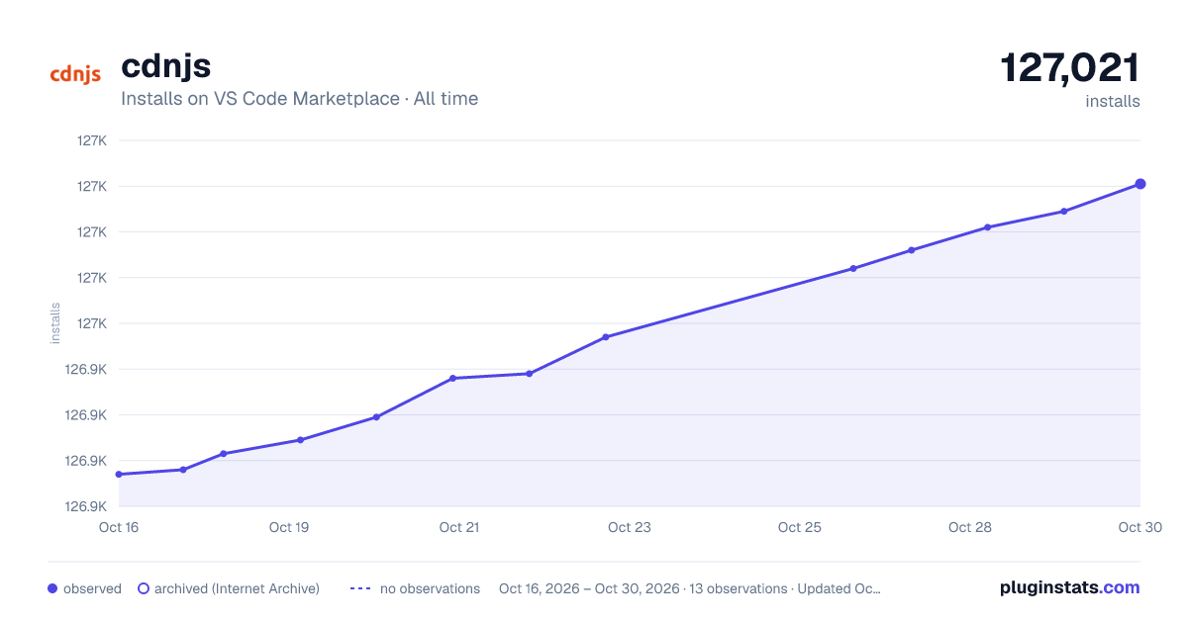The width and height of the screenshot is (1188, 623).
Task: Click the dashed 'no observations' legend line
Action: [x=360, y=588]
